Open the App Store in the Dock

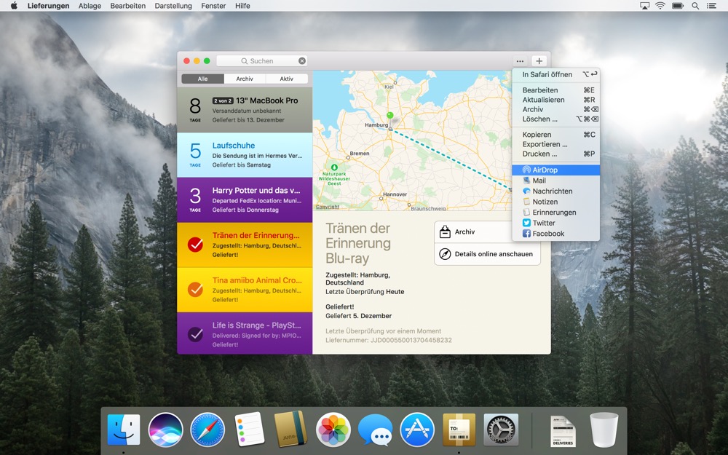point(417,430)
